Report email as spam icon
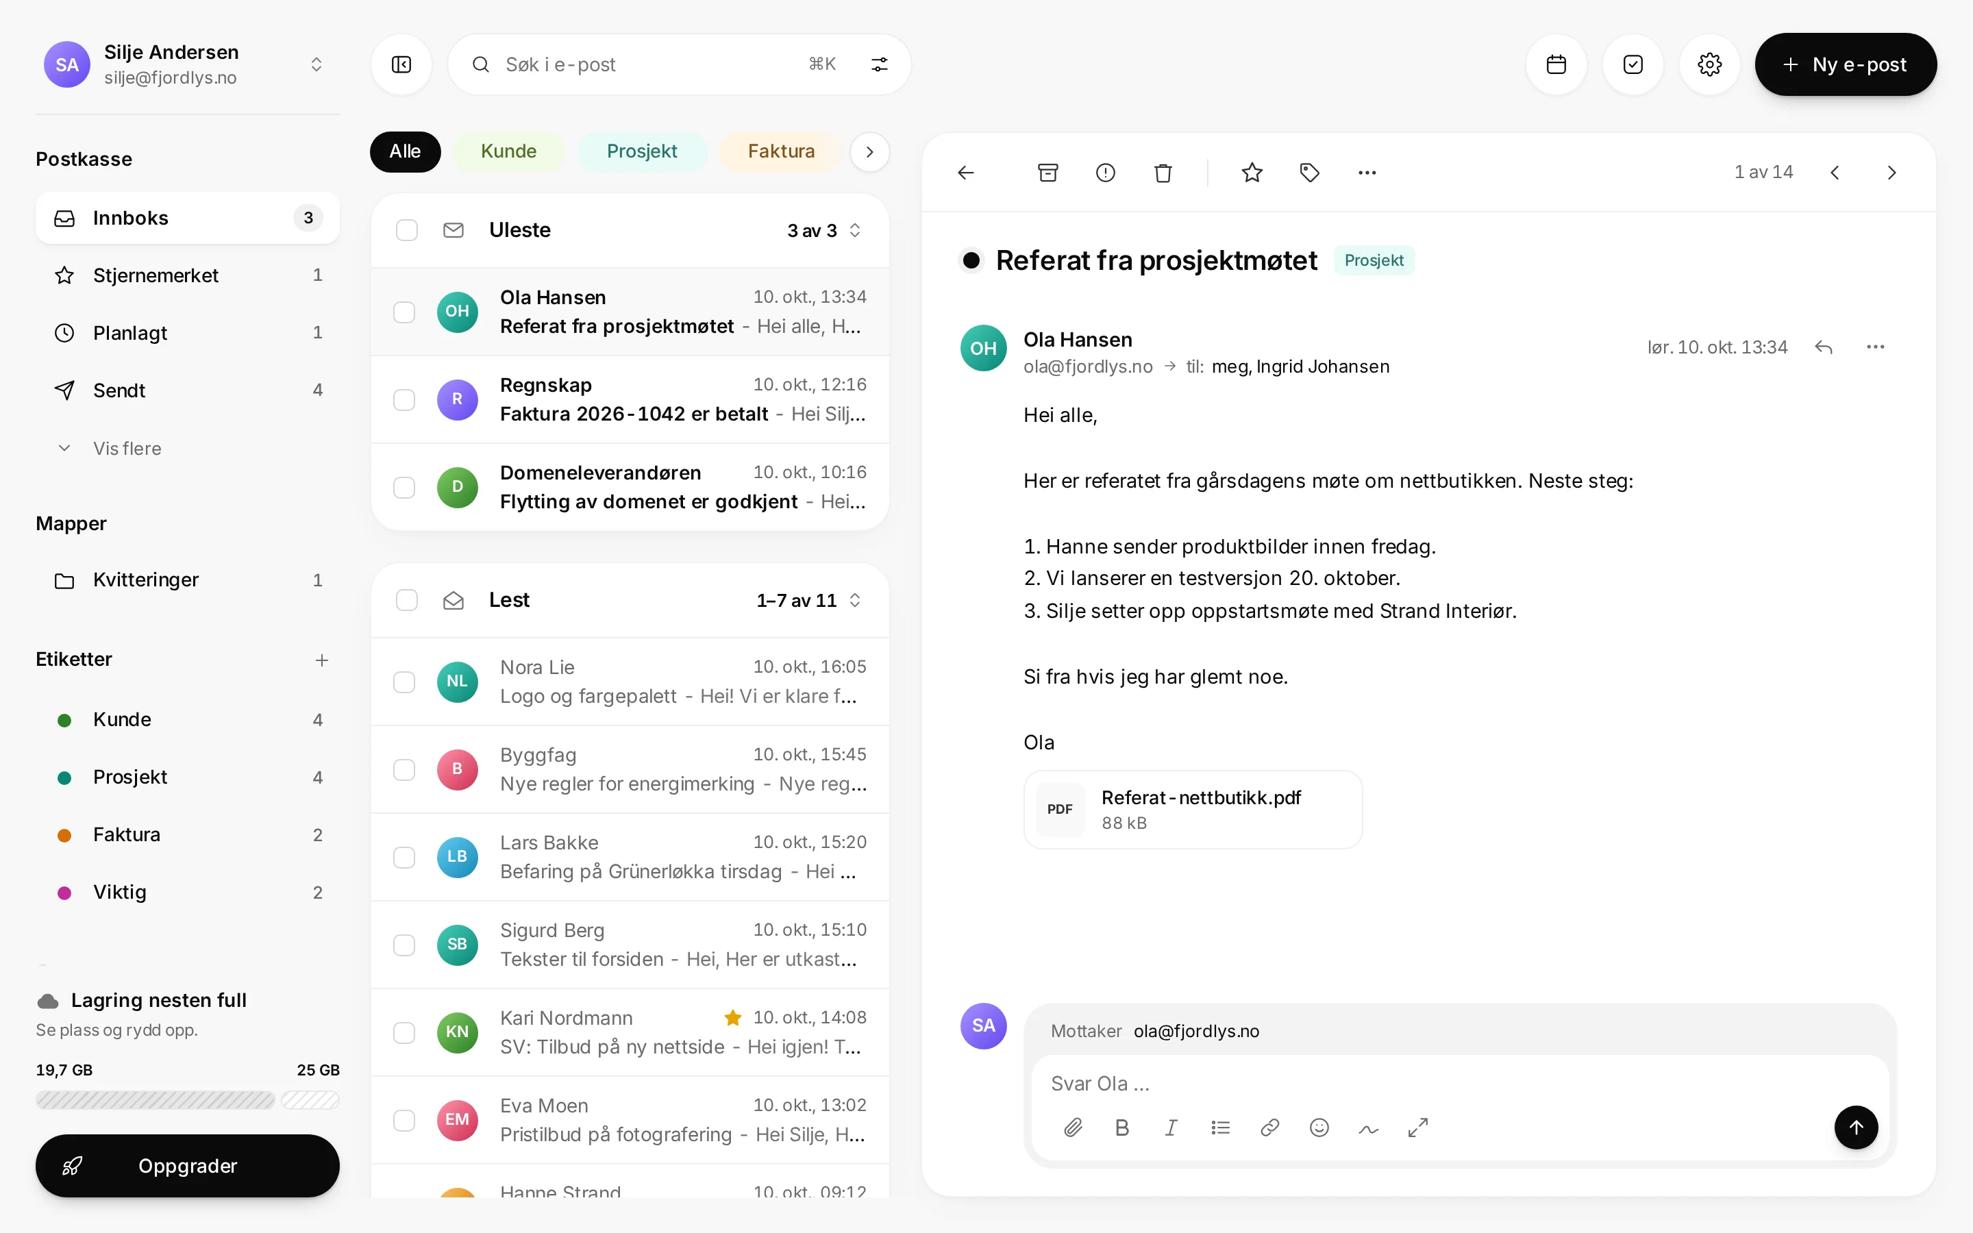The height and width of the screenshot is (1233, 1973). click(1106, 173)
